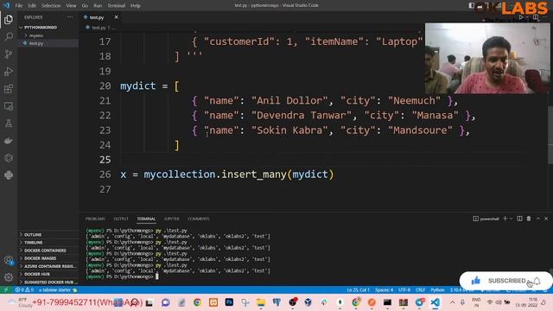
Task: Click the tabnine starter status item
Action: (58, 290)
